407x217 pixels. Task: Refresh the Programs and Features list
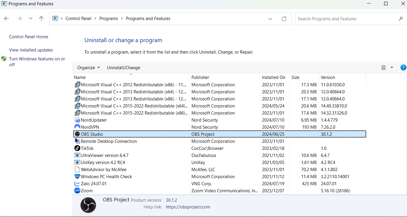(284, 19)
